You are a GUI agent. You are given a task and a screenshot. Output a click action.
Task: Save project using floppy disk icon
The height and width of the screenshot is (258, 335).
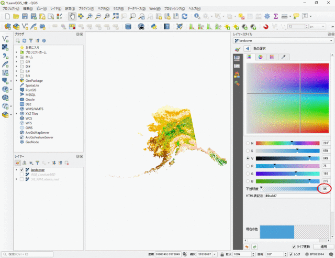[25, 16]
